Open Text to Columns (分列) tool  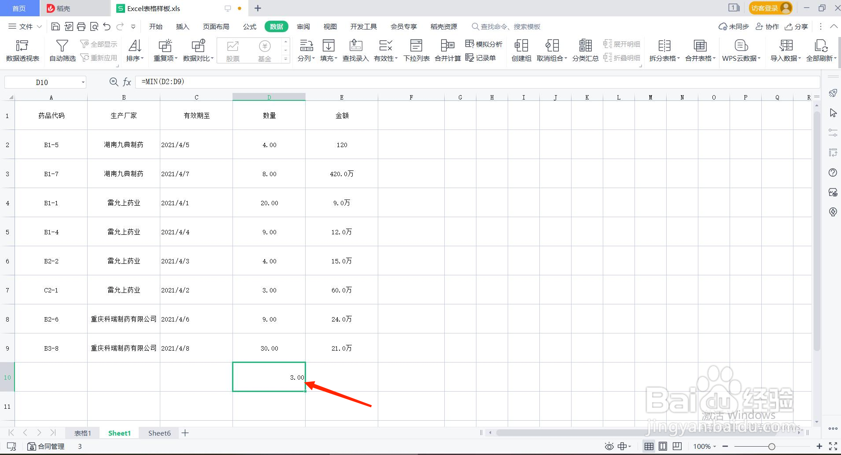pyautogui.click(x=306, y=50)
